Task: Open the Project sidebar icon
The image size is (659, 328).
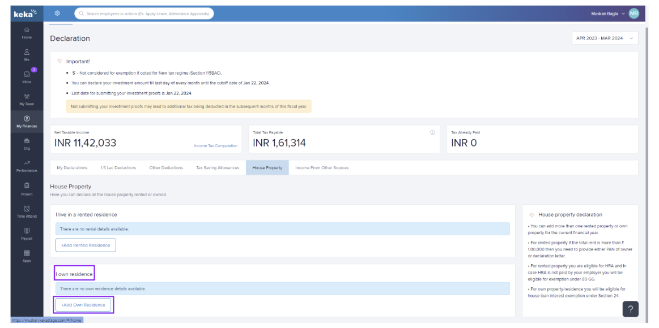Action: 27,188
